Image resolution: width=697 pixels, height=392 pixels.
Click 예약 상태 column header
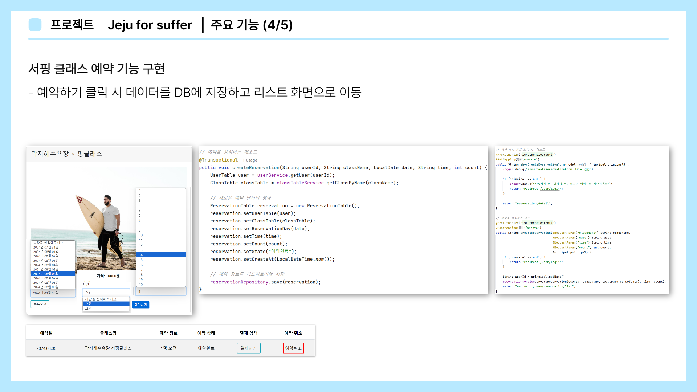(x=206, y=333)
